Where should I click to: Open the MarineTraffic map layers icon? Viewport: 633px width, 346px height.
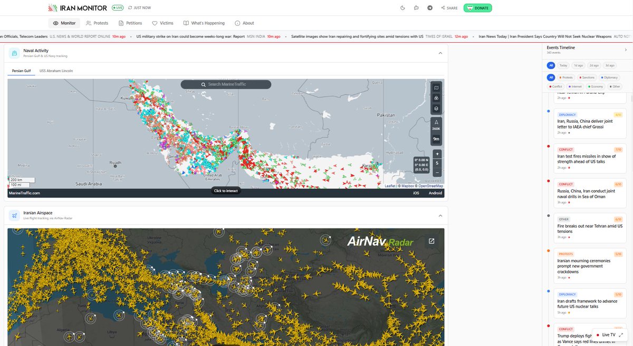(436, 108)
